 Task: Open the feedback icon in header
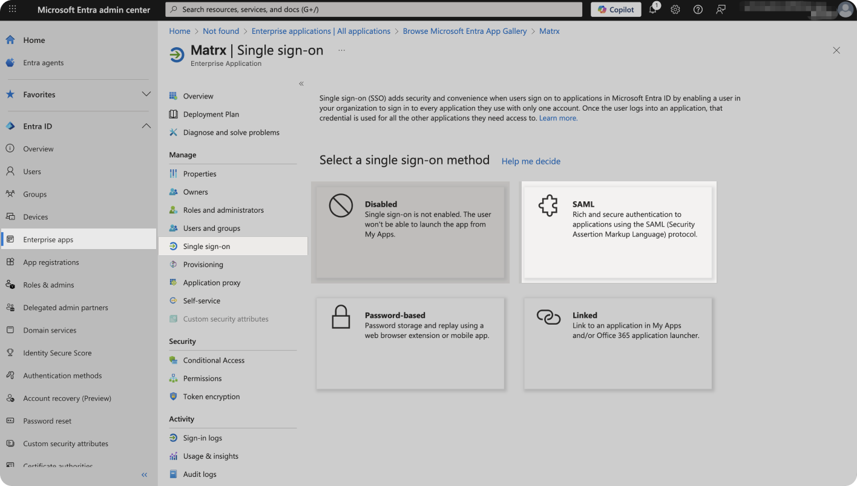720,10
